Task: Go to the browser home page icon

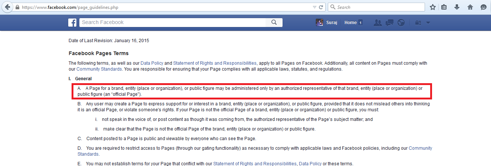Action: point(470,7)
